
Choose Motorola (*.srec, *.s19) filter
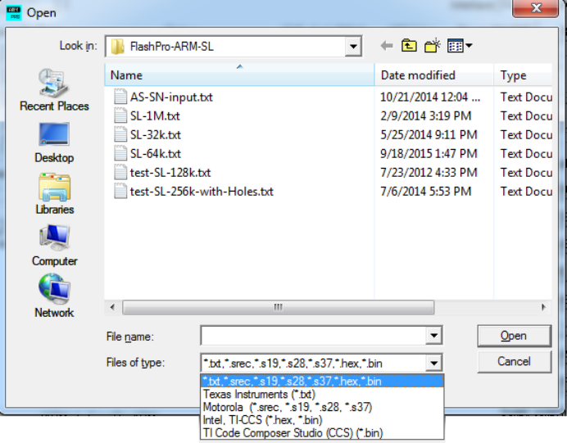(322, 407)
